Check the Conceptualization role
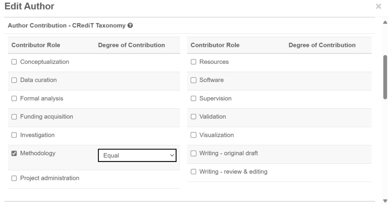This screenshot has width=388, height=205. [x=14, y=62]
